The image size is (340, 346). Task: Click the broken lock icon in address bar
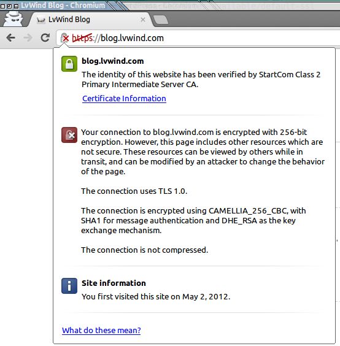click(65, 38)
